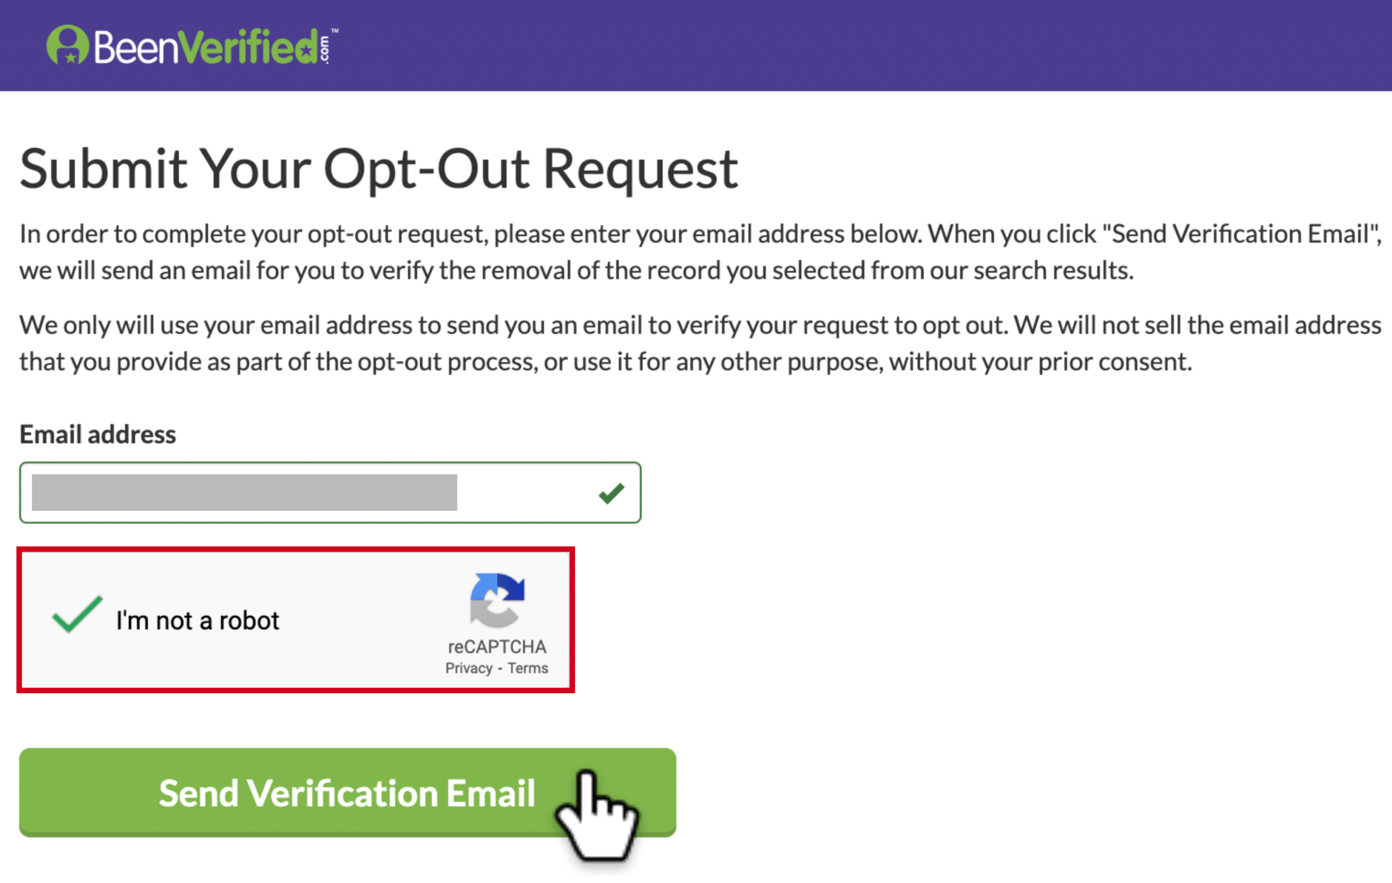
Task: Click the reCAPTCHA swirl logo
Action: click(497, 600)
